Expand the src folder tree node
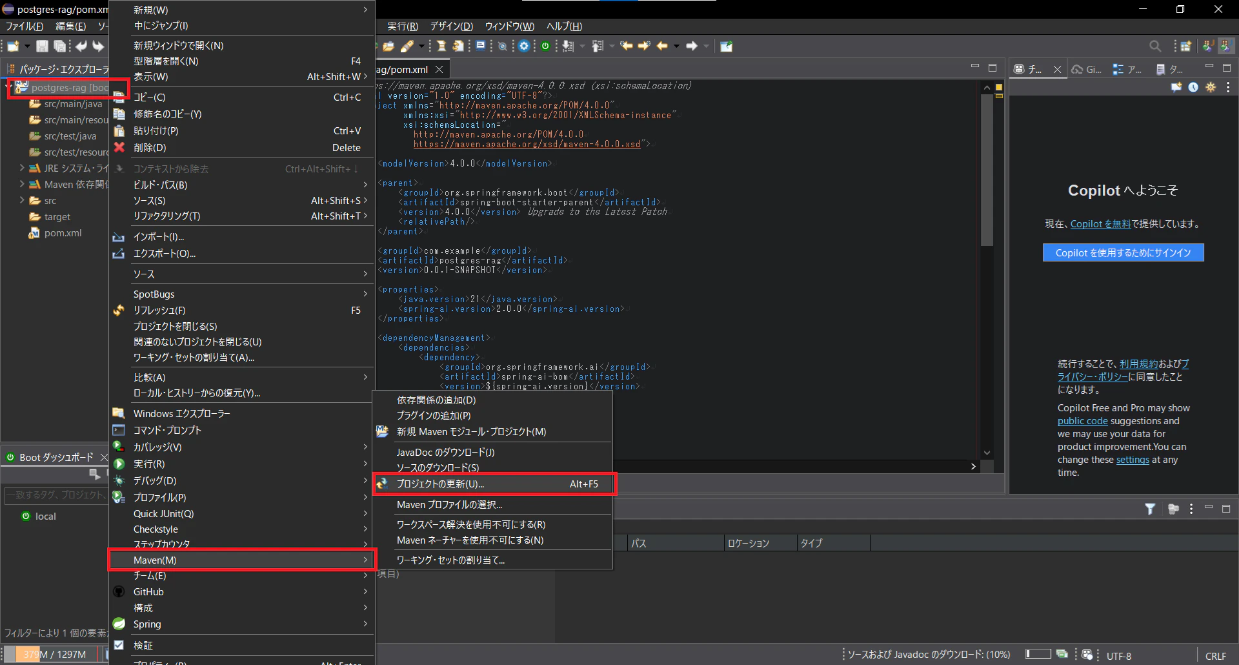1239x665 pixels. (x=22, y=200)
